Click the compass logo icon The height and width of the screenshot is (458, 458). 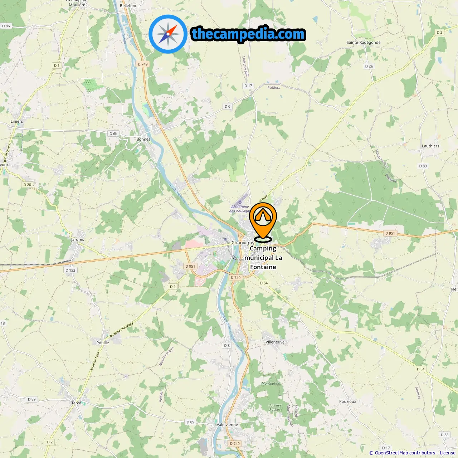point(168,34)
